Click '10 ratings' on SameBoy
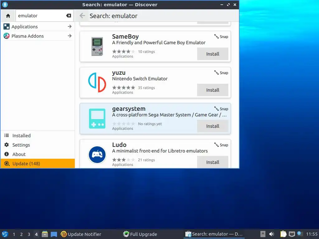 146,52
